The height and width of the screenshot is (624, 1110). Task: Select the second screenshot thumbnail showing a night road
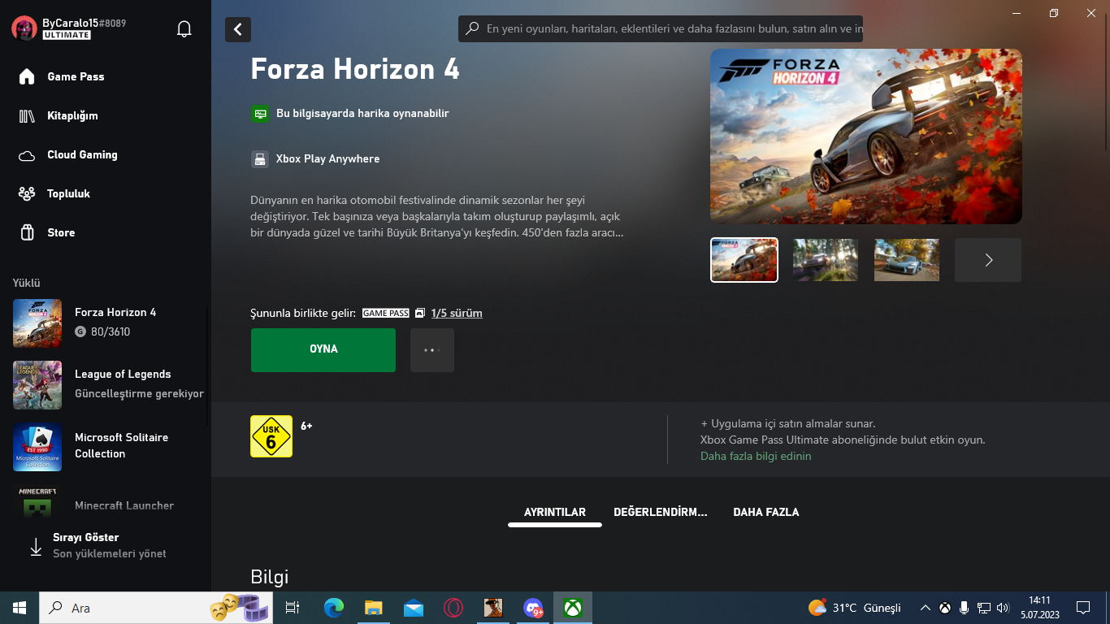pyautogui.click(x=826, y=260)
